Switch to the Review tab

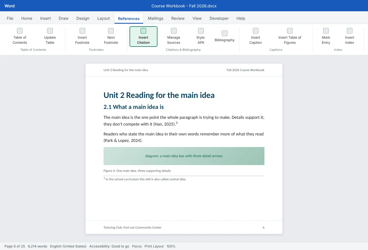click(178, 18)
